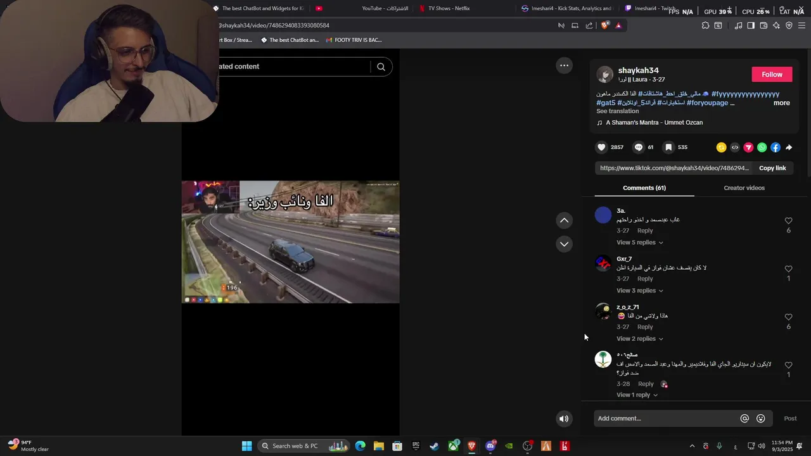The image size is (811, 456).
Task: Click the shaykah34 profile avatar
Action: 605,74
